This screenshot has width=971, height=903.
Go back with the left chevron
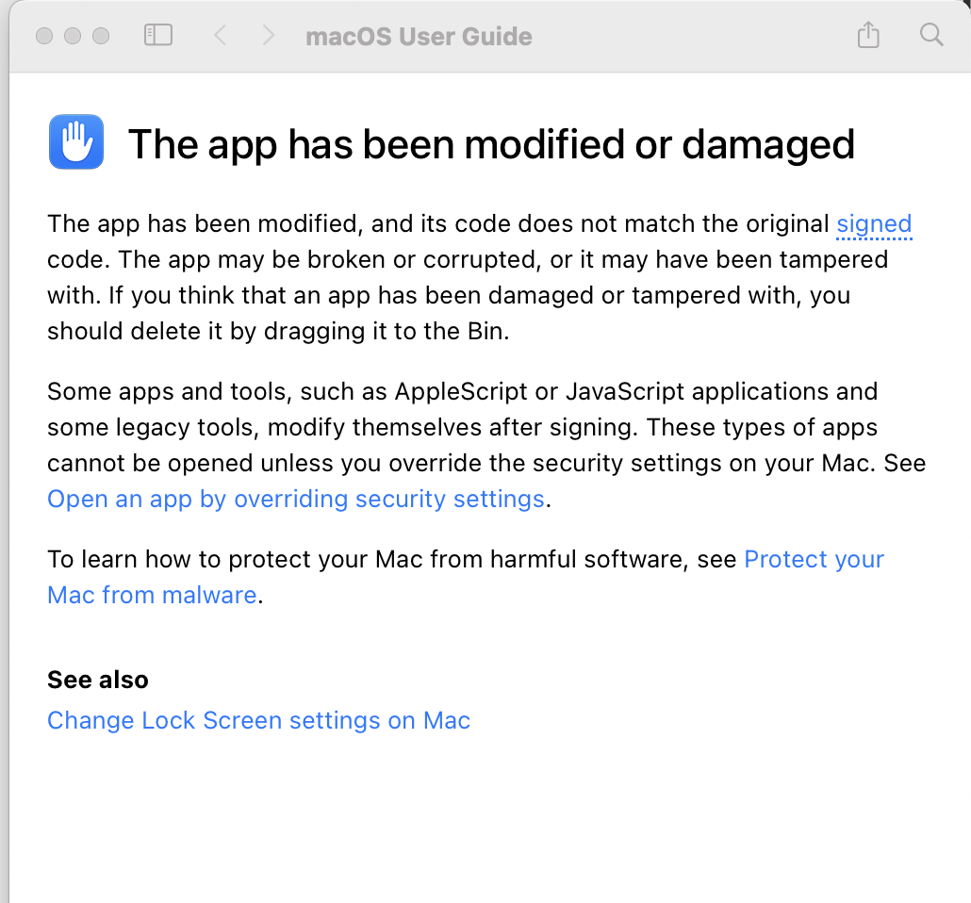click(220, 36)
